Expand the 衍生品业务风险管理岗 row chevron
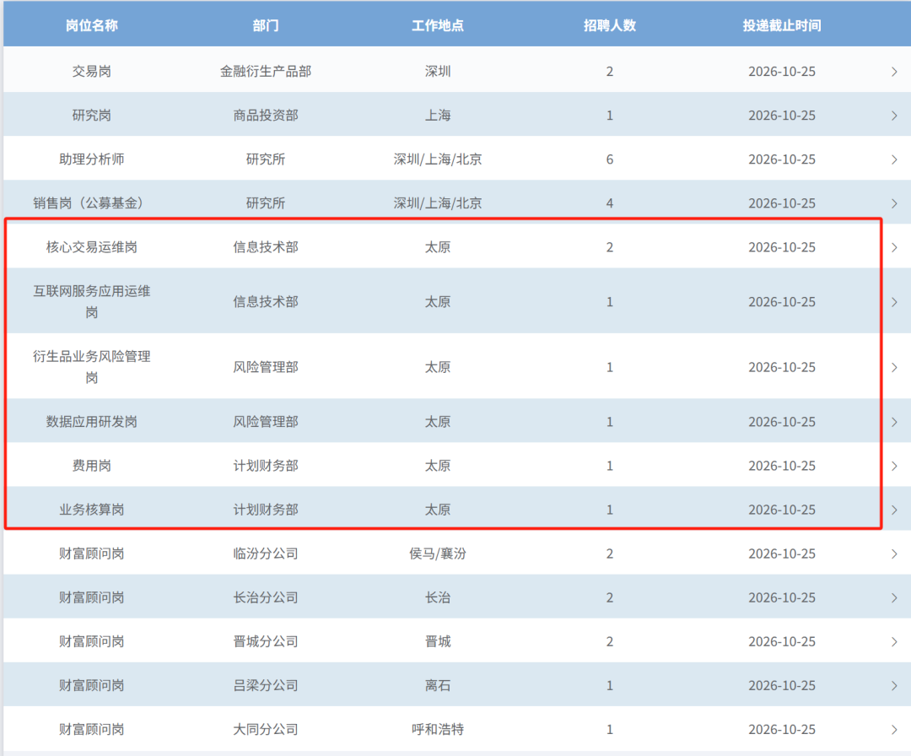Image resolution: width=911 pixels, height=756 pixels. (x=894, y=367)
